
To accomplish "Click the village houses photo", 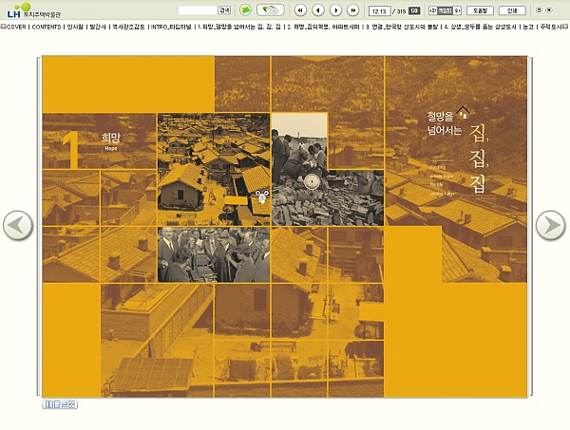I will 214,169.
